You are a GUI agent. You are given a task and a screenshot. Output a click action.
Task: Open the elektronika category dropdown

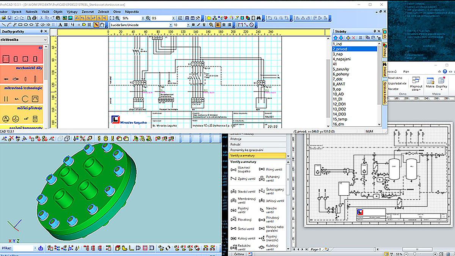[45, 39]
